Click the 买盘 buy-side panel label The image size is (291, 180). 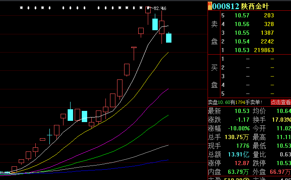pyautogui.click(x=214, y=76)
